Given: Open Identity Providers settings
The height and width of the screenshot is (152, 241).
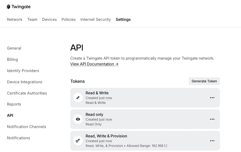Looking at the screenshot, I should coord(23,71).
